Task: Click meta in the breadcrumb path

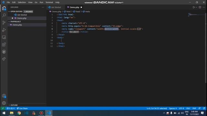Action: [87, 12]
